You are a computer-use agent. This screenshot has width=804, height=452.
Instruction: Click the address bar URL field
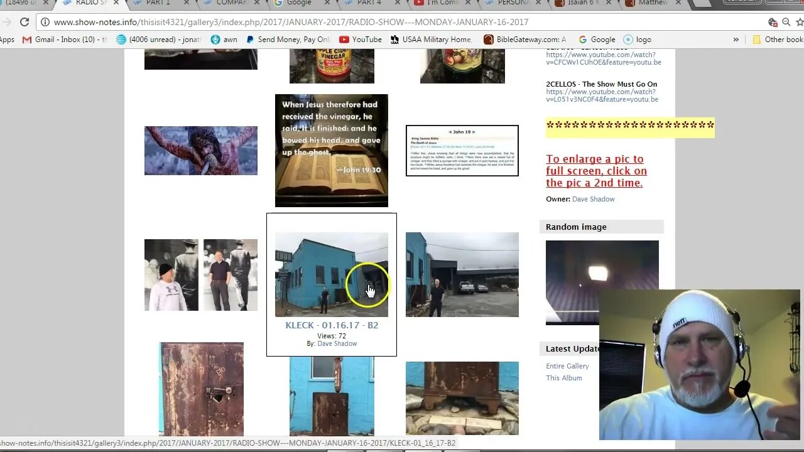pyautogui.click(x=402, y=22)
